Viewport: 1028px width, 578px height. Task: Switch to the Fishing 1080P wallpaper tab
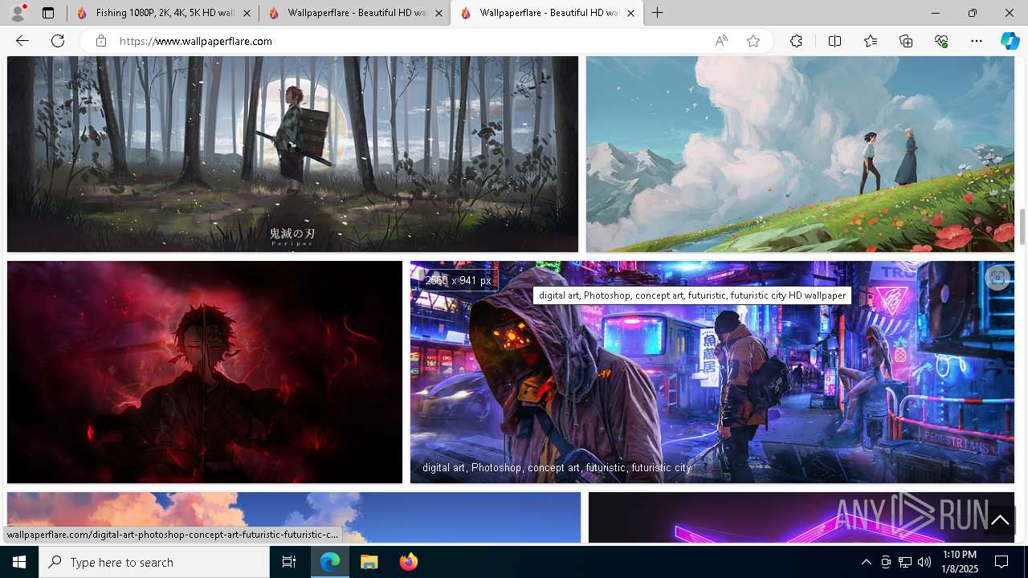(x=164, y=13)
